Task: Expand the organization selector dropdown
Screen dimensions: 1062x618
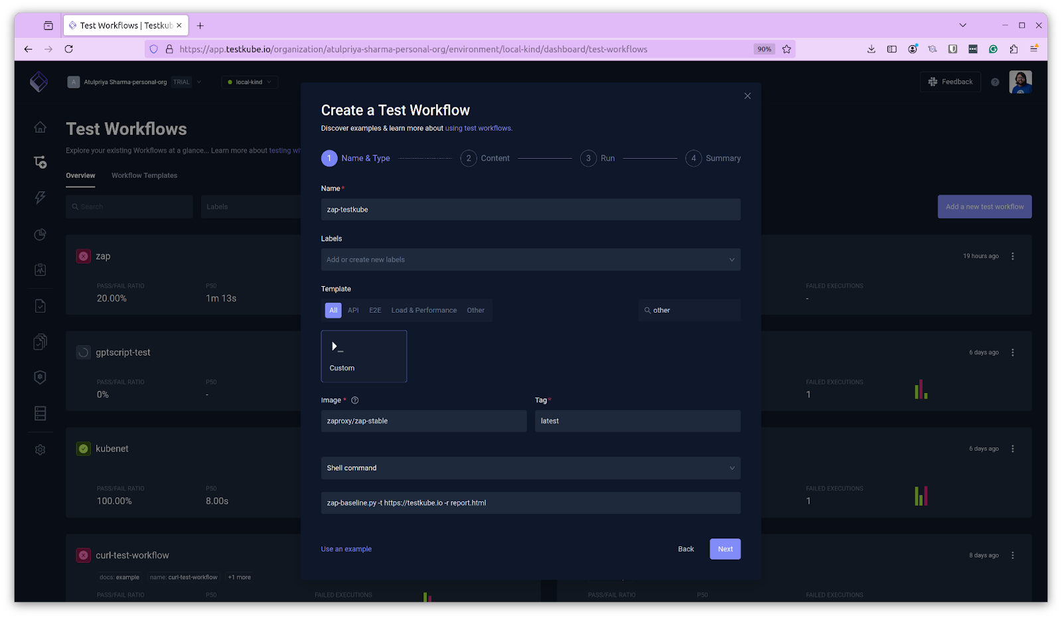Action: pyautogui.click(x=199, y=82)
